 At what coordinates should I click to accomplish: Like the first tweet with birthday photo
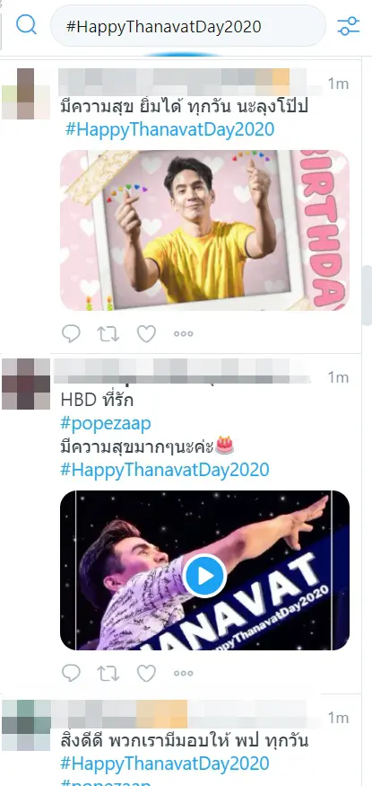click(x=146, y=334)
